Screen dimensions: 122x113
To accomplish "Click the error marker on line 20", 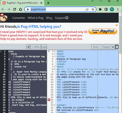I will [49, 100].
